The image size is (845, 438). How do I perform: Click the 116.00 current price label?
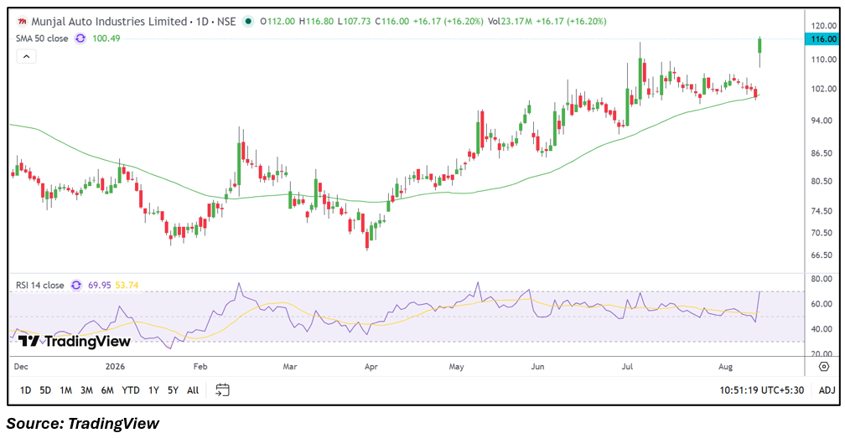coord(822,39)
